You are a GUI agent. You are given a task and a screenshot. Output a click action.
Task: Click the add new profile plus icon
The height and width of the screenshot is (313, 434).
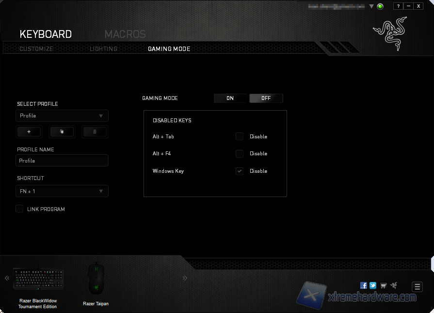point(29,132)
